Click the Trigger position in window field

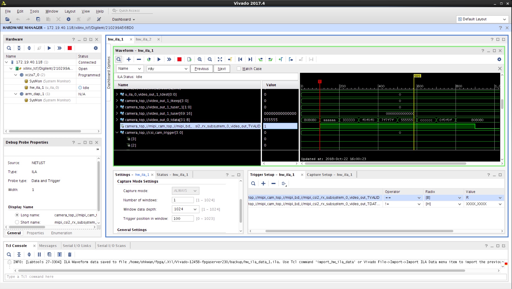point(183,219)
